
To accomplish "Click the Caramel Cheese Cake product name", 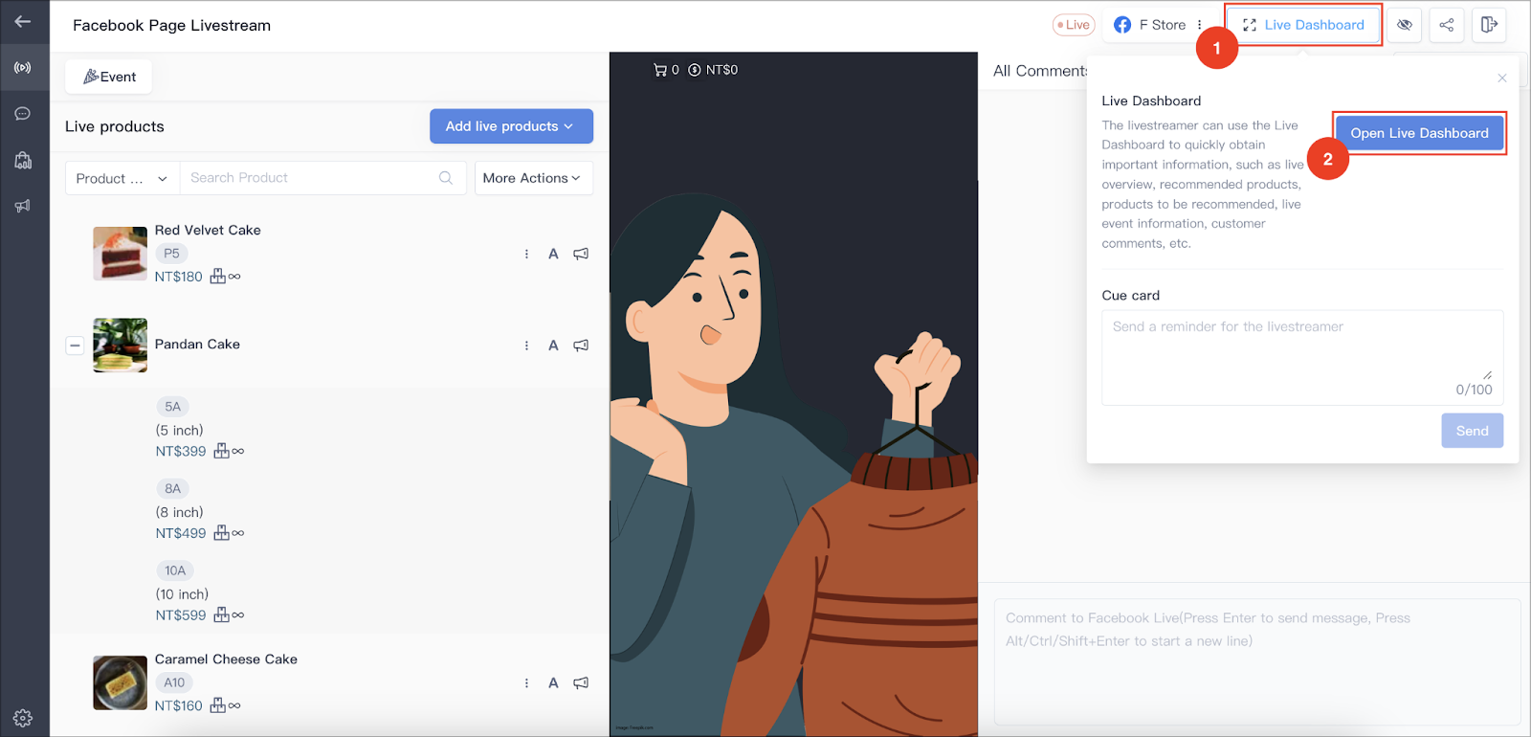I will pyautogui.click(x=226, y=659).
